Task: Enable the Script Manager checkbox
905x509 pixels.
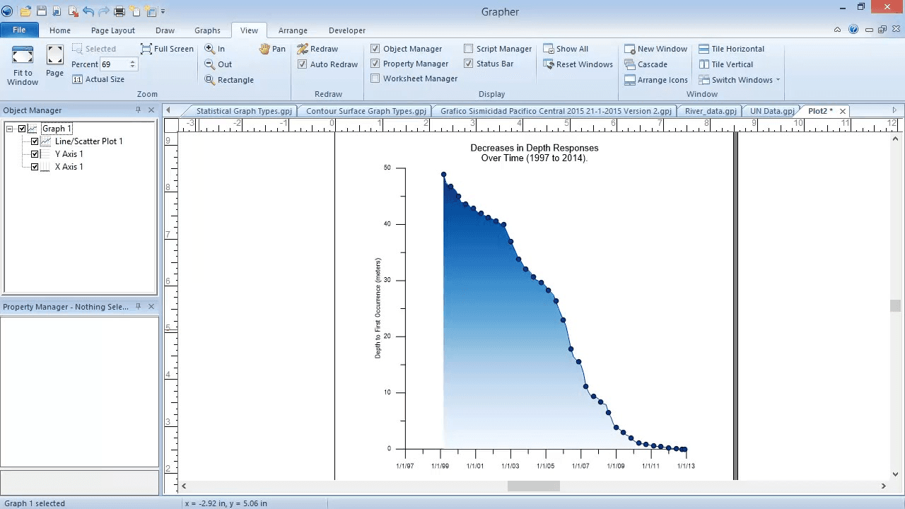Action: coord(468,48)
